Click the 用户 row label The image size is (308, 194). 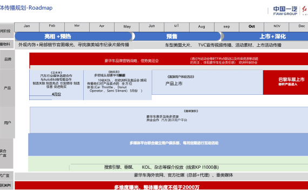8,123
